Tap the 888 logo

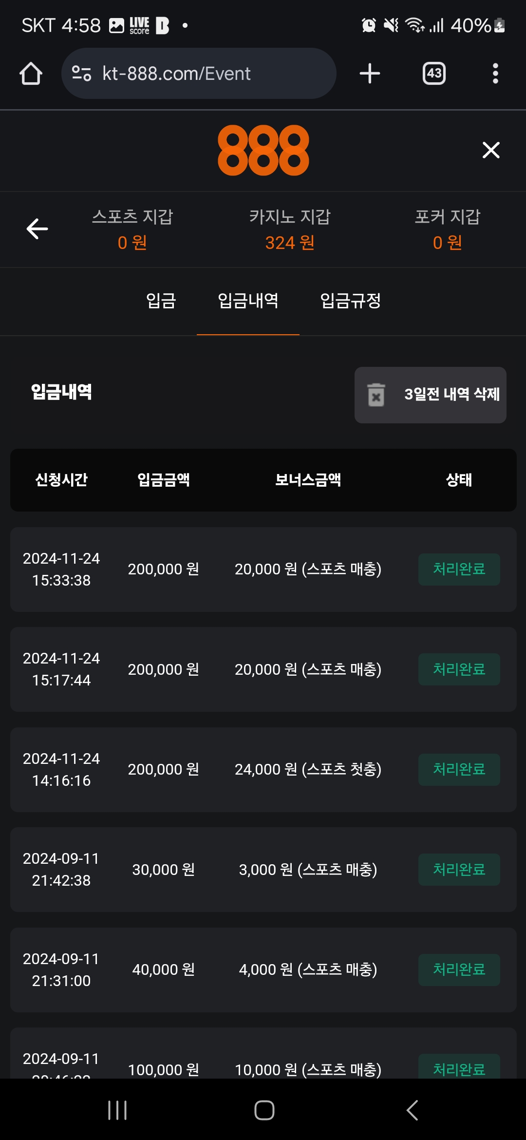click(263, 150)
